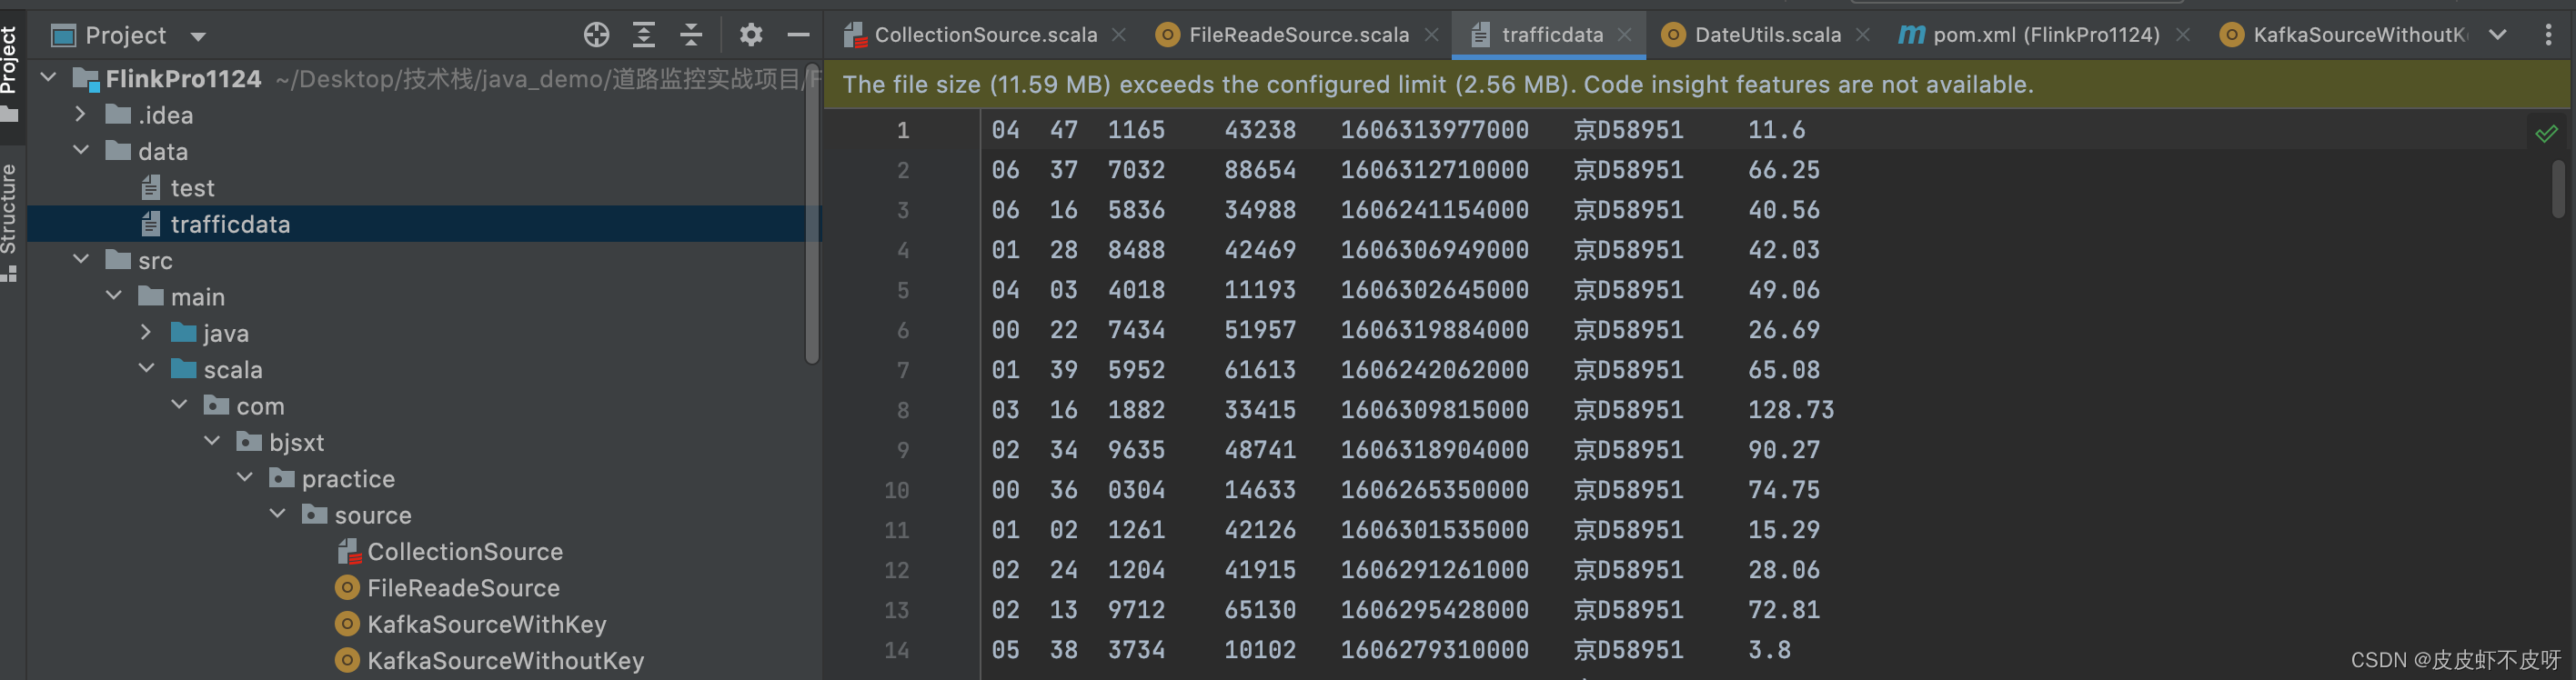The height and width of the screenshot is (680, 2576).
Task: Click the green inspection checkmark icon
Action: pyautogui.click(x=2546, y=133)
